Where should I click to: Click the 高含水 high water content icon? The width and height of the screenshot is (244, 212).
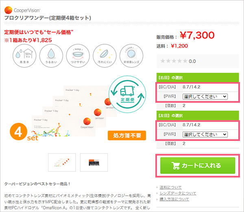point(24,56)
